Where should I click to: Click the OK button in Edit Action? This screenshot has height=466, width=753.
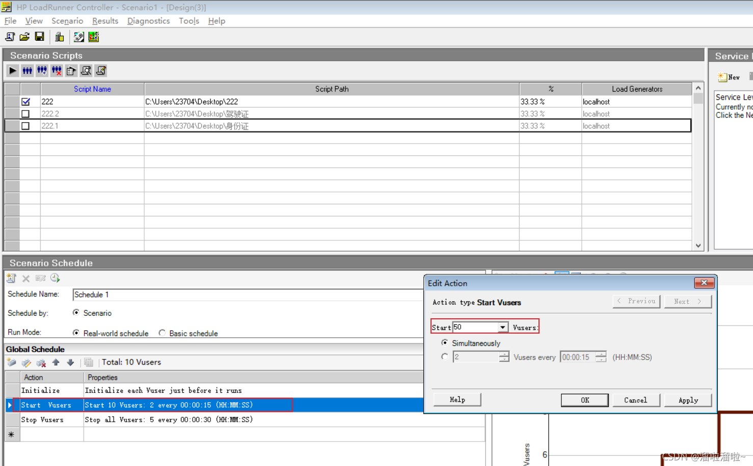coord(585,400)
